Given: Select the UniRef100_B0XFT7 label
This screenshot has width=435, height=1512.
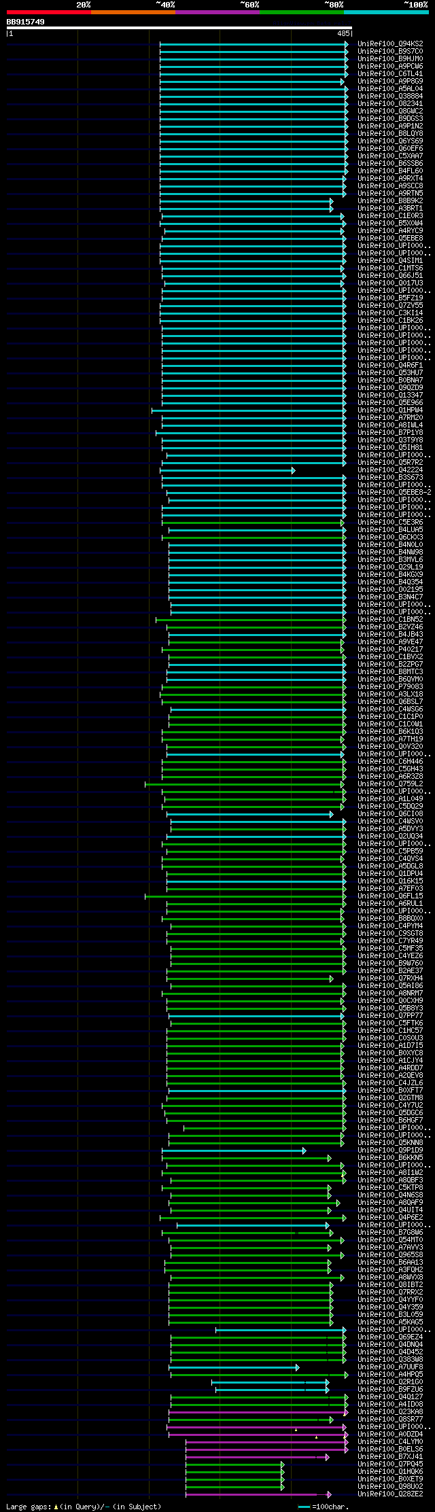Looking at the screenshot, I should (x=390, y=1090).
